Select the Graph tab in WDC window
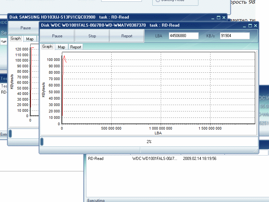 click(47, 47)
